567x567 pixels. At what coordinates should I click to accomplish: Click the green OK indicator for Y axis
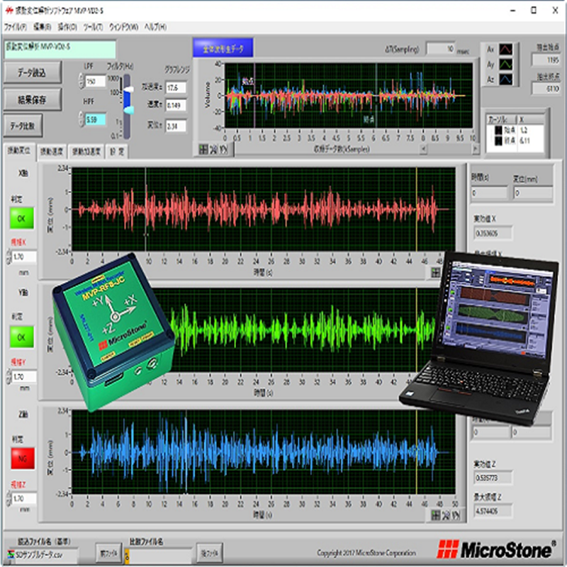click(22, 337)
